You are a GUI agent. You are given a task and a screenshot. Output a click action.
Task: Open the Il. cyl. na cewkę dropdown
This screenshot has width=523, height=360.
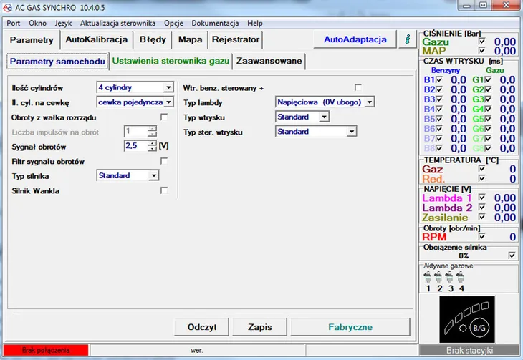[169, 102]
